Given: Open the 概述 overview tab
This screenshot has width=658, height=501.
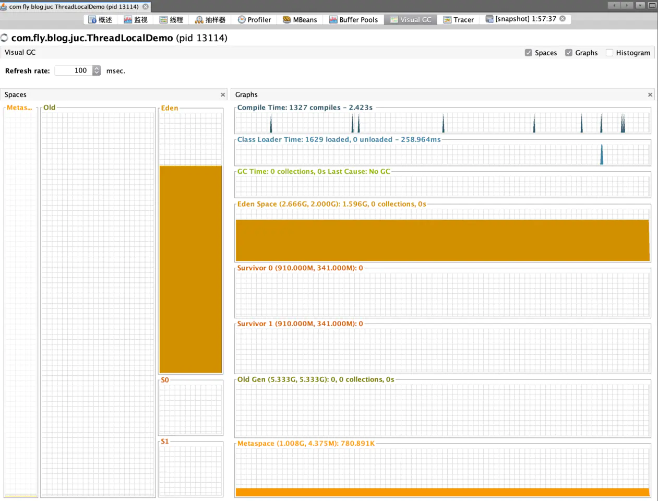Looking at the screenshot, I should 100,20.
